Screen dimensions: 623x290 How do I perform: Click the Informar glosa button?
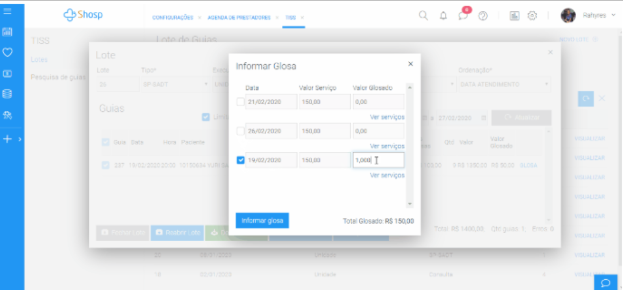tap(262, 221)
